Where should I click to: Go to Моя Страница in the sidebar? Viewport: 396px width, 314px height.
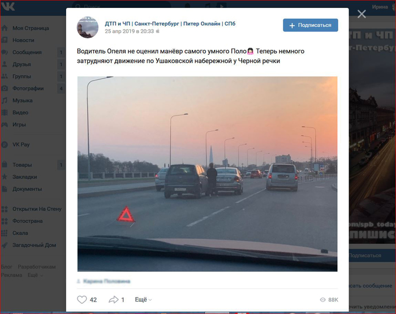31,28
